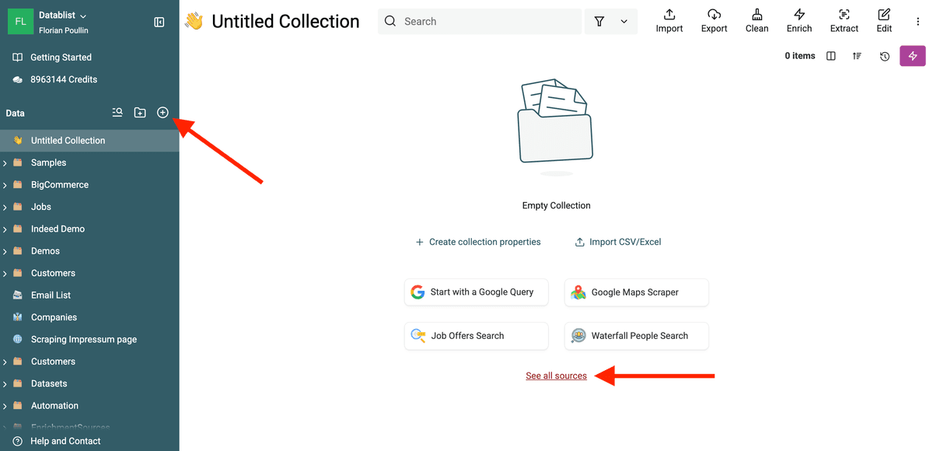Add a new collection with plus icon
933x451 pixels.
click(162, 113)
